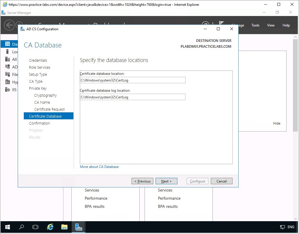Click the network icon in the system tray
The width and height of the screenshot is (299, 234).
pyautogui.click(x=282, y=227)
